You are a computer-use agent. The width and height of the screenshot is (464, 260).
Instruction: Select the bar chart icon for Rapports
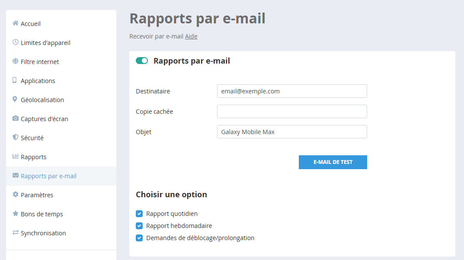tap(15, 157)
